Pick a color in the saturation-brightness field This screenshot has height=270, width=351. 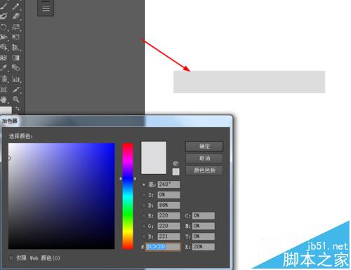point(62,196)
